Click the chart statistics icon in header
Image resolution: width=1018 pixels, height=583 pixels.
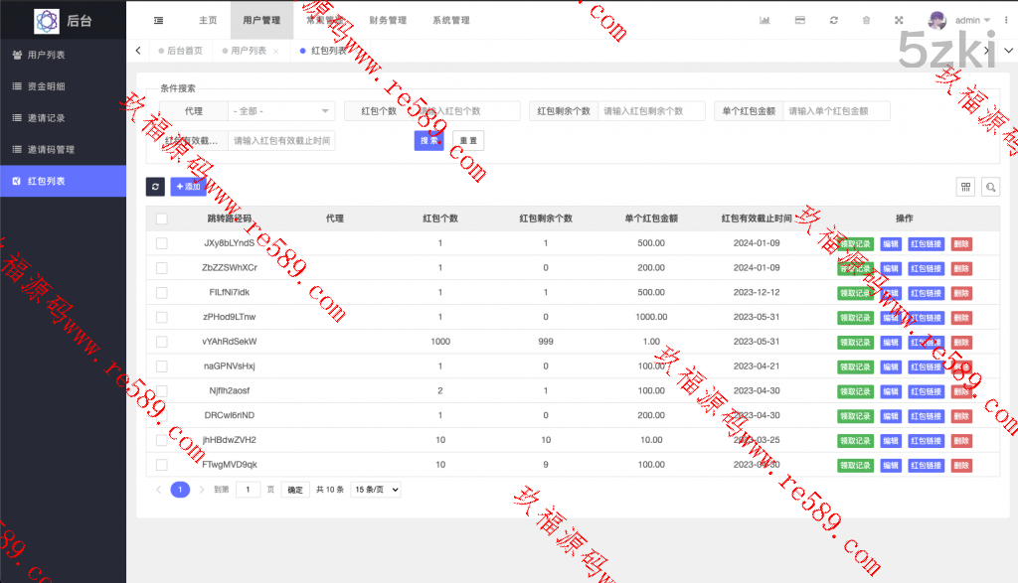[x=764, y=20]
